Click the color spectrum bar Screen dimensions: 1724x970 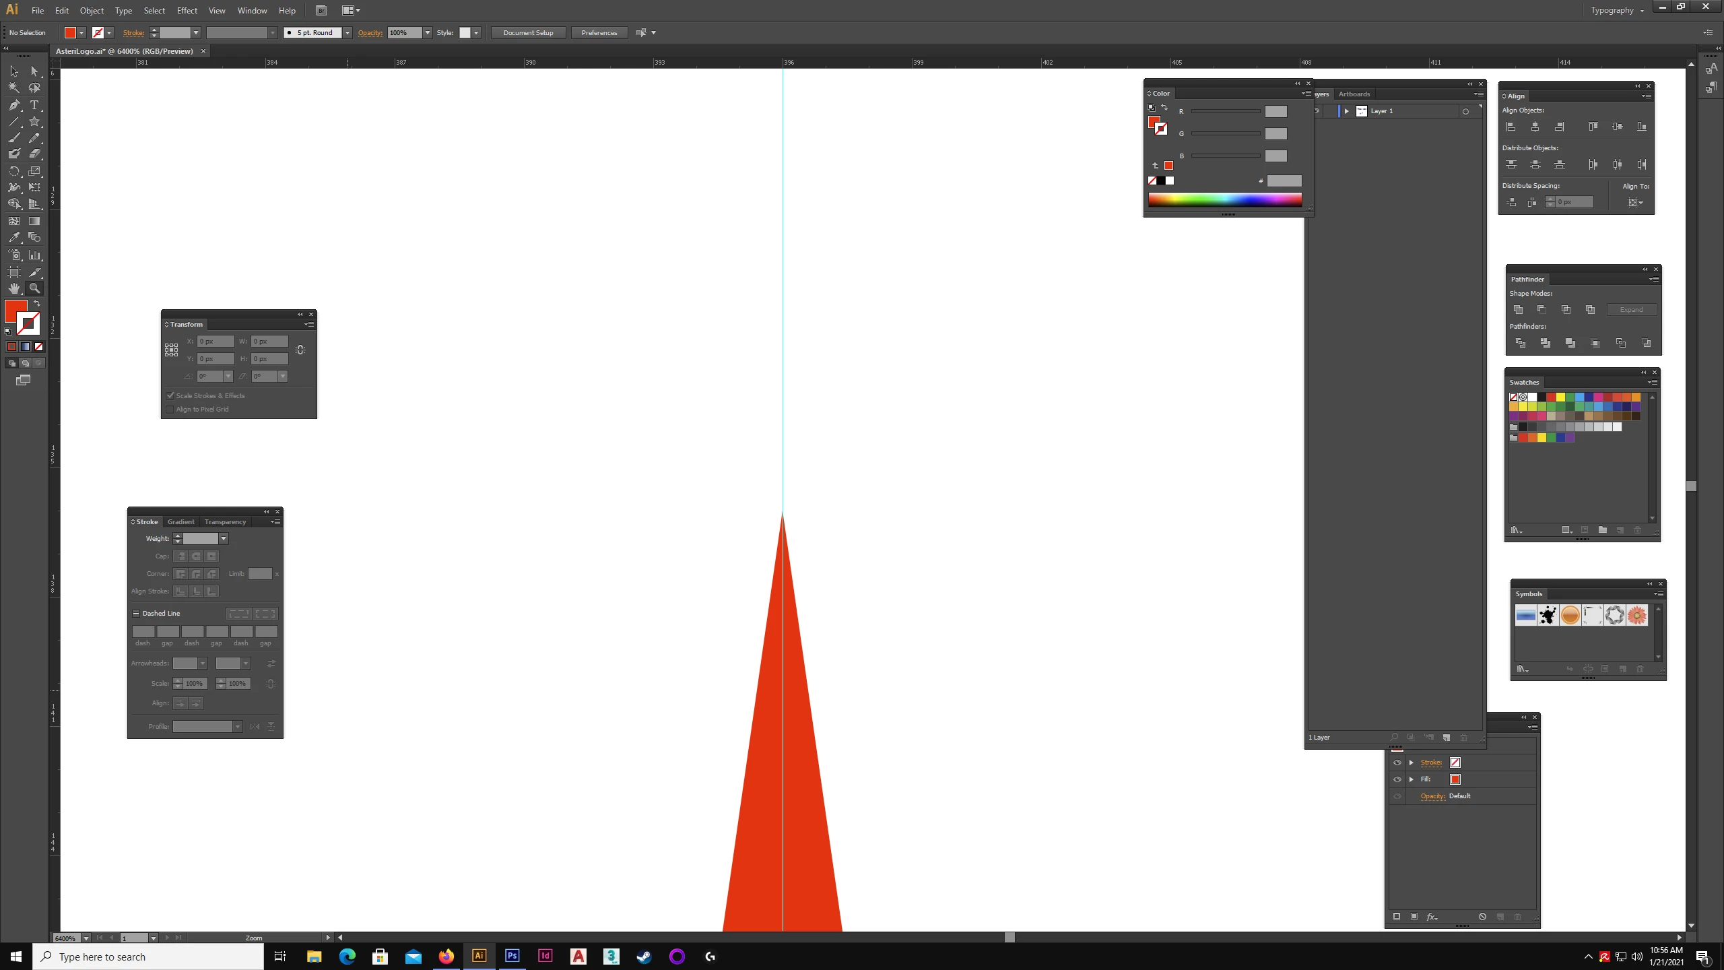tap(1224, 199)
